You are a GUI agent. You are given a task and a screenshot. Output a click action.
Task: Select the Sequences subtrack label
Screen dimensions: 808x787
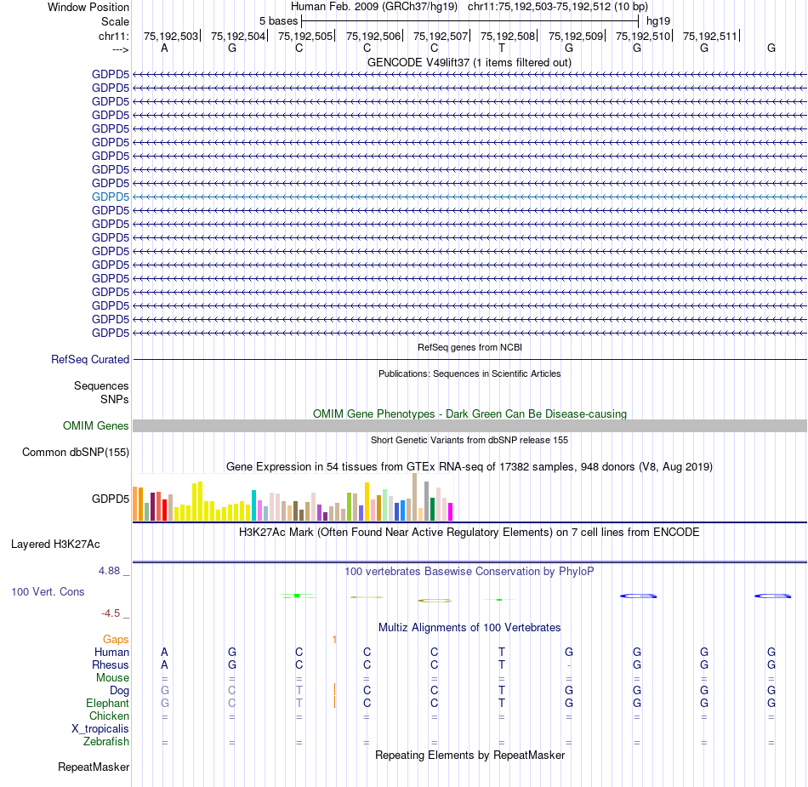point(101,385)
